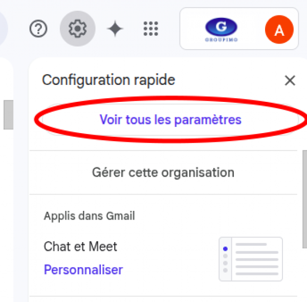Click the Settings gear icon
Screen dimensions: 307x302
78,29
